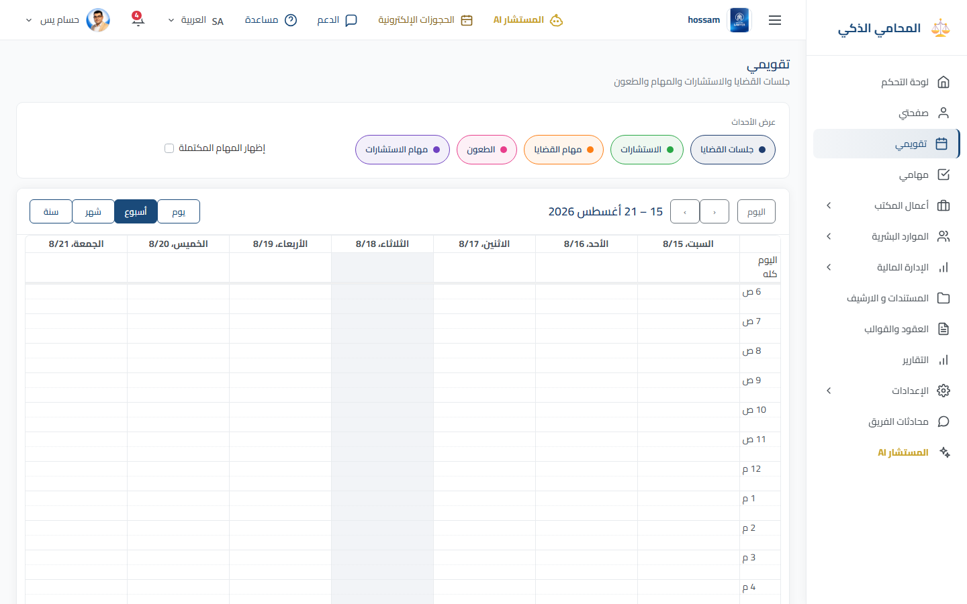This screenshot has width=967, height=604.
Task: Click the dark blue جلسات القضايا color dot
Action: tap(762, 150)
